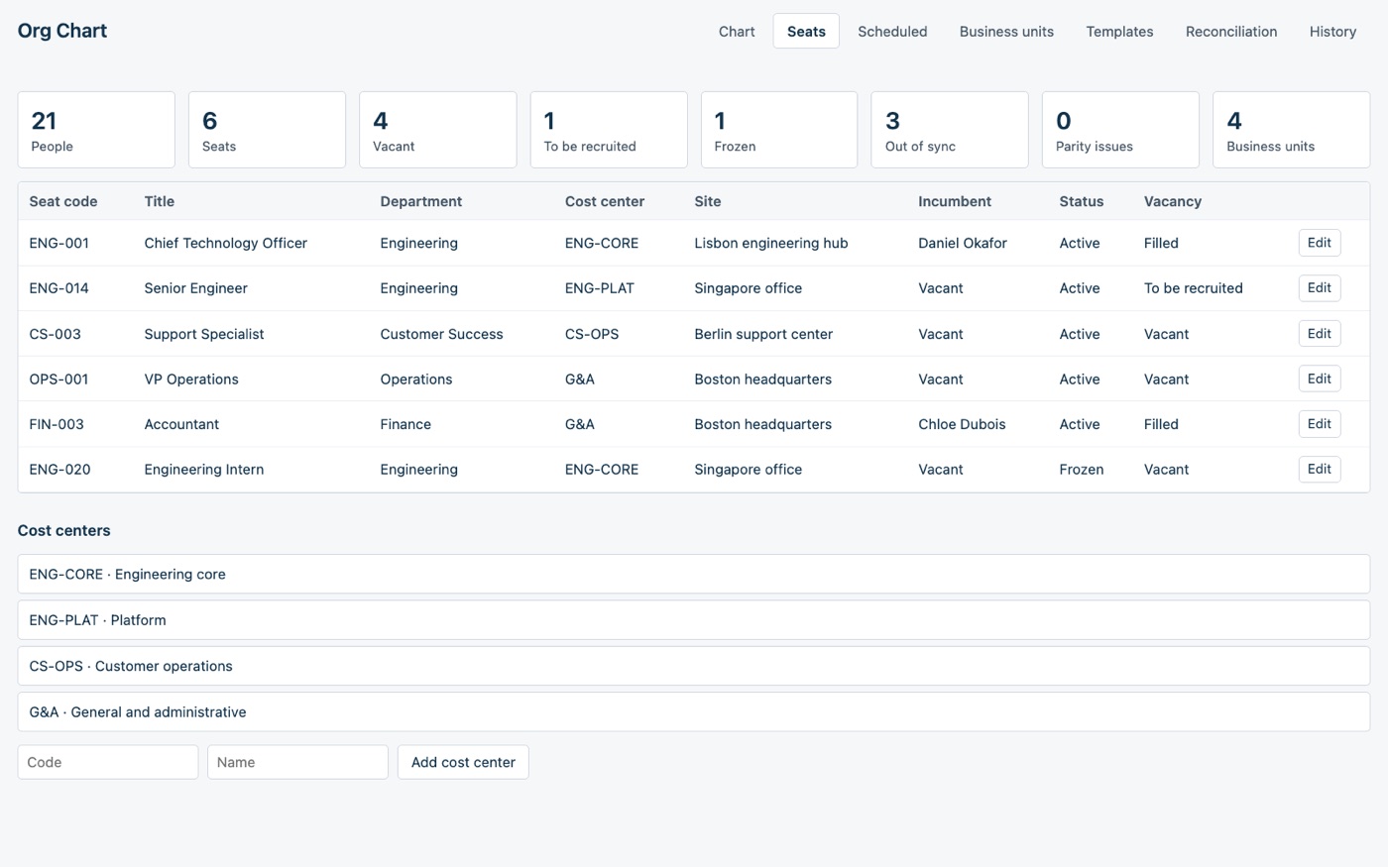Select the ENG-CORE · Engineering core cost center
Viewport: 1388px width, 867px height.
coord(694,575)
